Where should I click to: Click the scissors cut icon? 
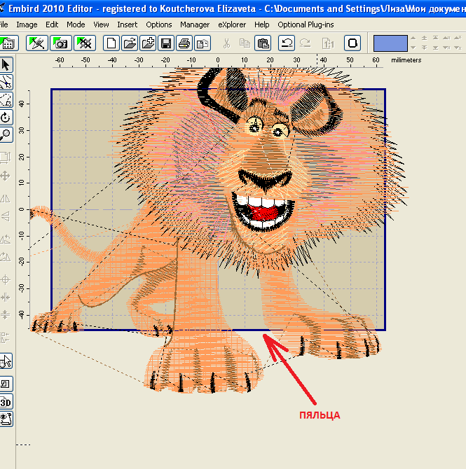click(x=227, y=43)
